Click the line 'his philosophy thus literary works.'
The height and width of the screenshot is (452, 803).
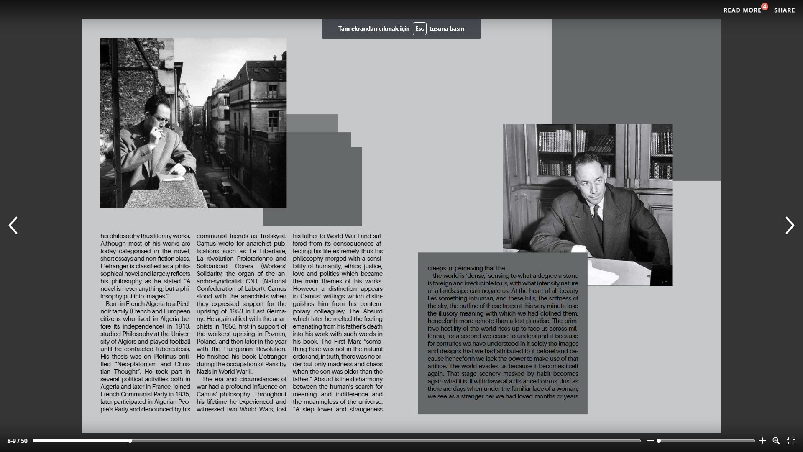(145, 236)
